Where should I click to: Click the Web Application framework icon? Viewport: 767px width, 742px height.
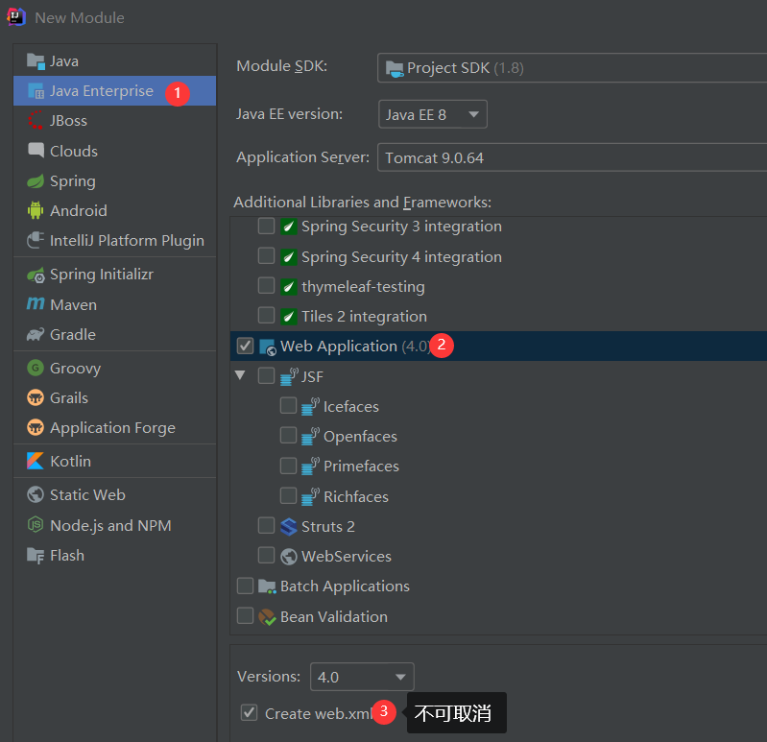(268, 347)
